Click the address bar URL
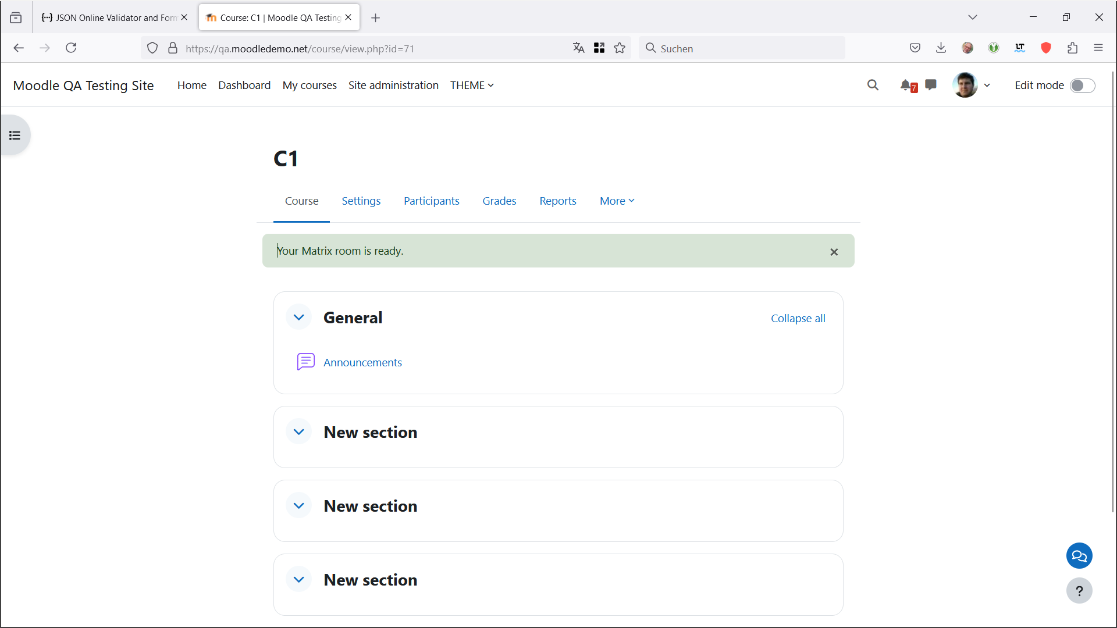The image size is (1117, 628). (x=300, y=49)
